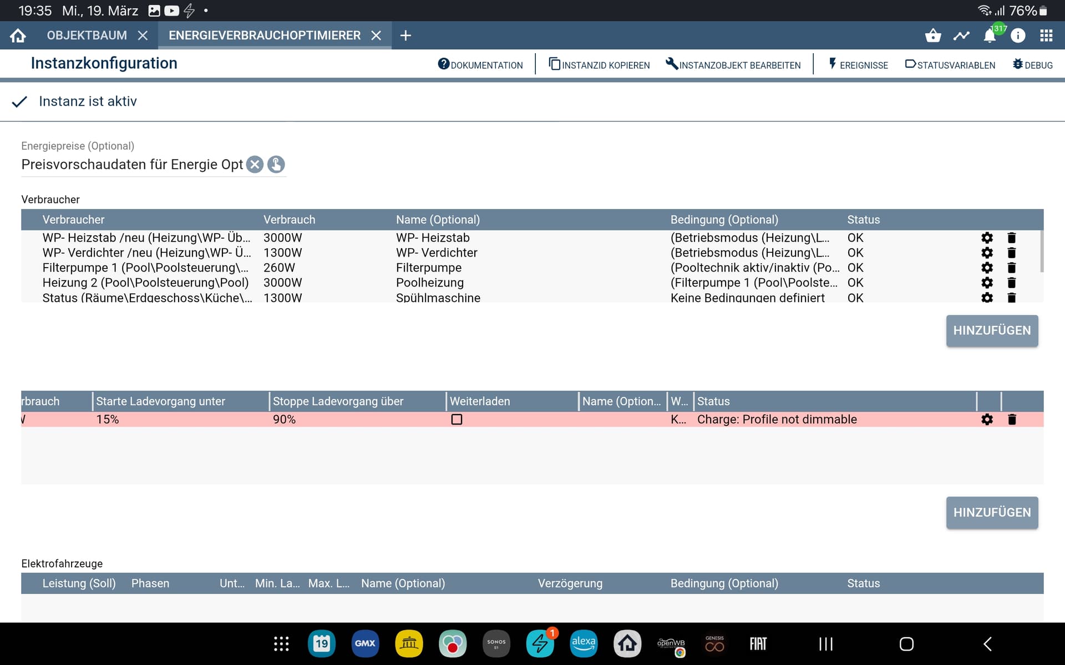Delete the Filterpumpe row with trash icon
The image size is (1065, 665).
(x=1011, y=268)
